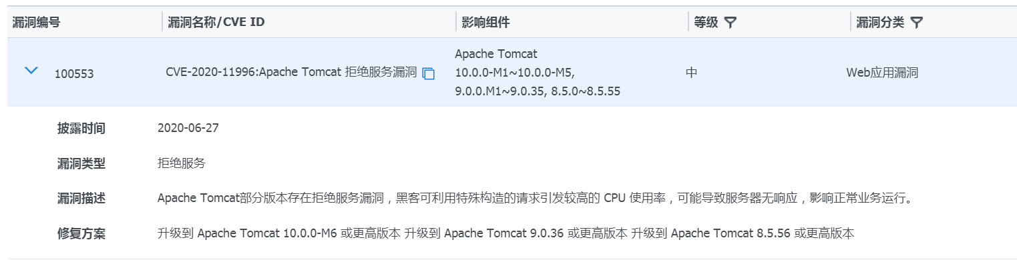
Task: Click the 中 severity level cell
Action: [x=691, y=73]
